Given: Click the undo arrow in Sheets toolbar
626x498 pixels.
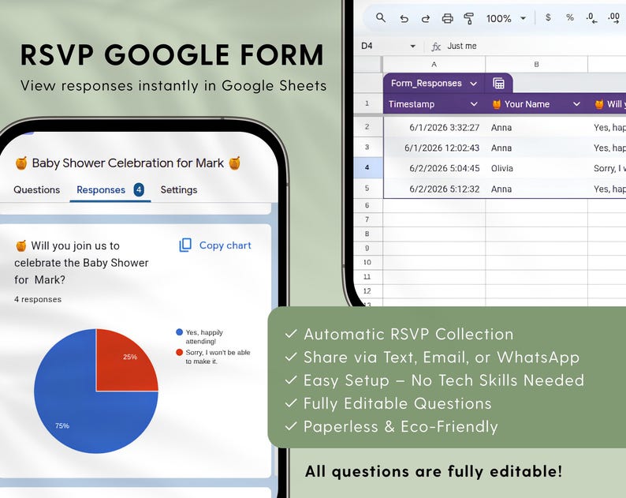Looking at the screenshot, I should pyautogui.click(x=404, y=18).
